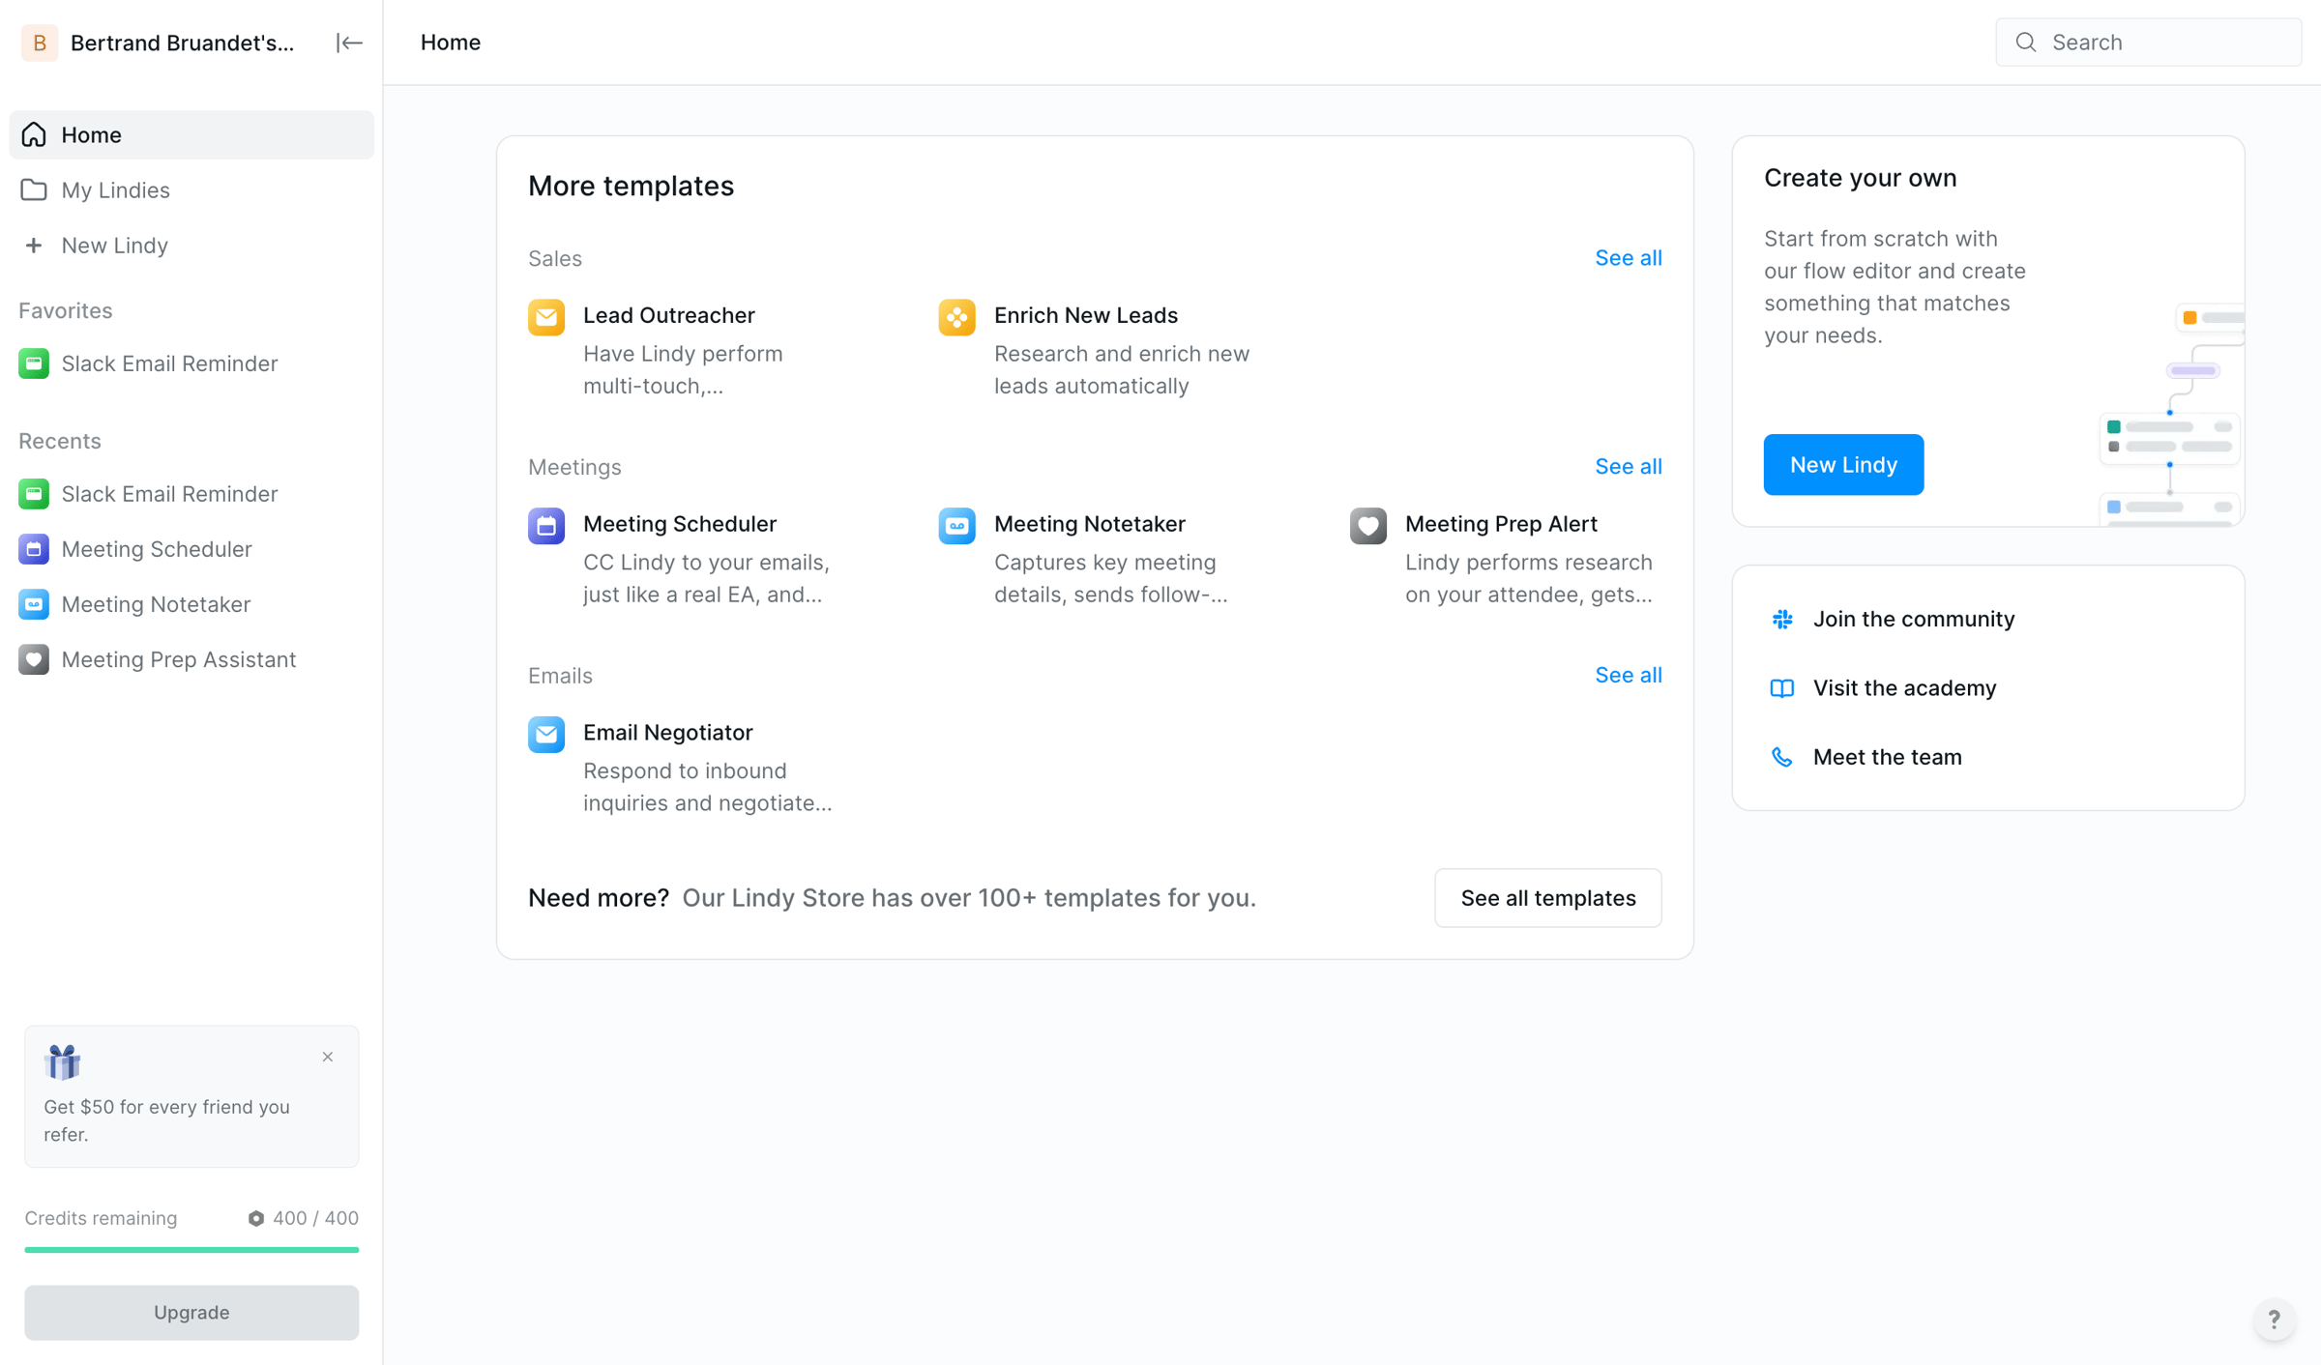Open Visit the academy link
This screenshot has width=2321, height=1365.
click(x=1904, y=688)
